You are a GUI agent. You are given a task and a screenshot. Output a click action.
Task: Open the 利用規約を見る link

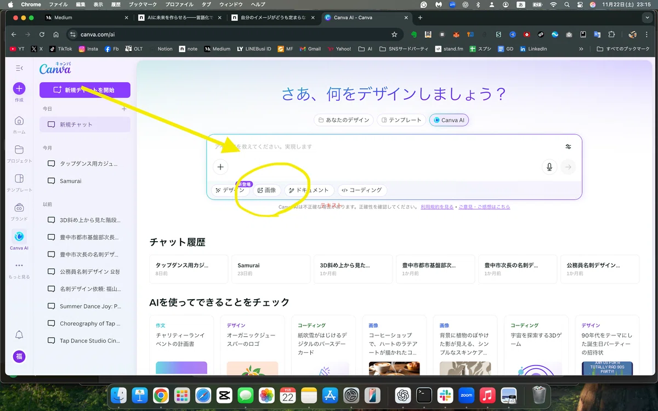tap(437, 207)
